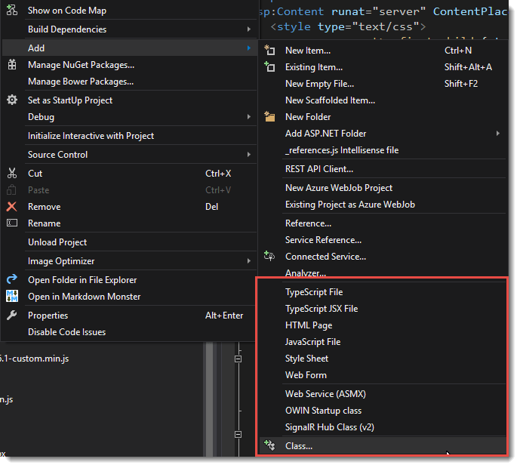Viewport: 520px width, 468px height.
Task: Click the Existing Item icon
Action: pos(269,66)
